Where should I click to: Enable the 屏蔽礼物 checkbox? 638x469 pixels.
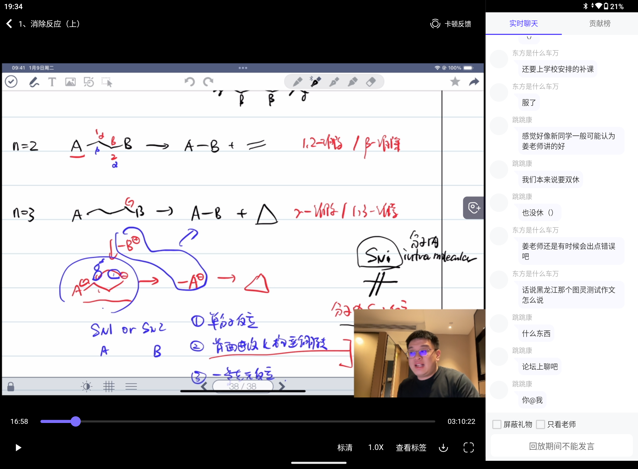(x=497, y=424)
